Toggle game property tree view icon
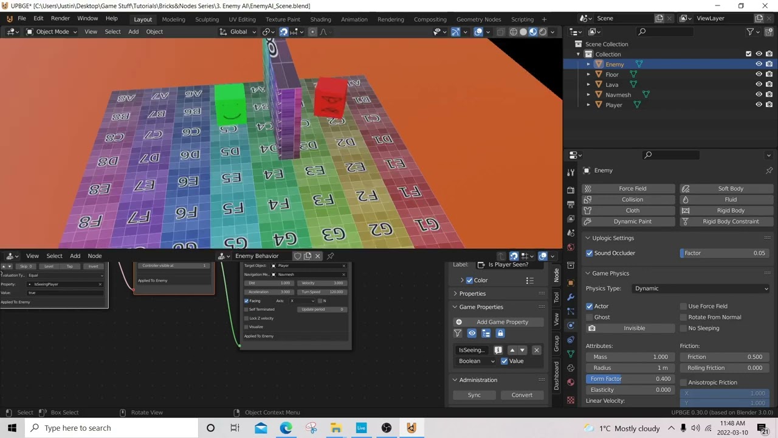 [486, 333]
